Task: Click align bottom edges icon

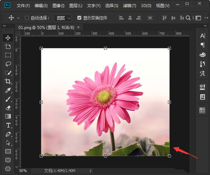Action: pos(182,18)
